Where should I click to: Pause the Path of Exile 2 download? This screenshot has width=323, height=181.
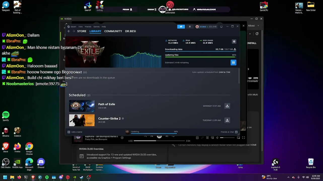click(x=233, y=63)
